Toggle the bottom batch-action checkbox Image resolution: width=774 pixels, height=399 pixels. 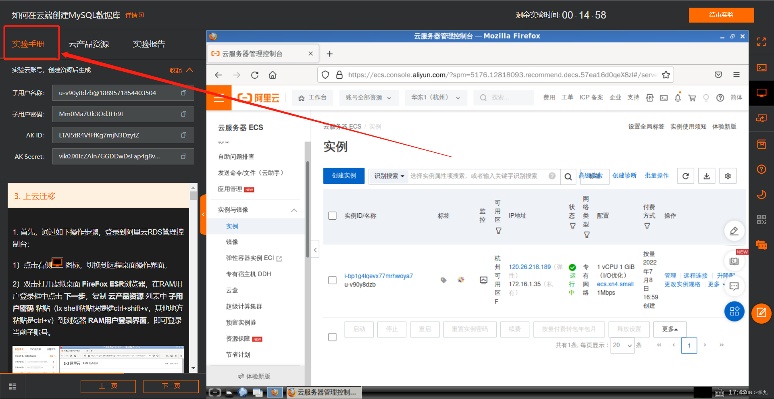tap(332, 337)
